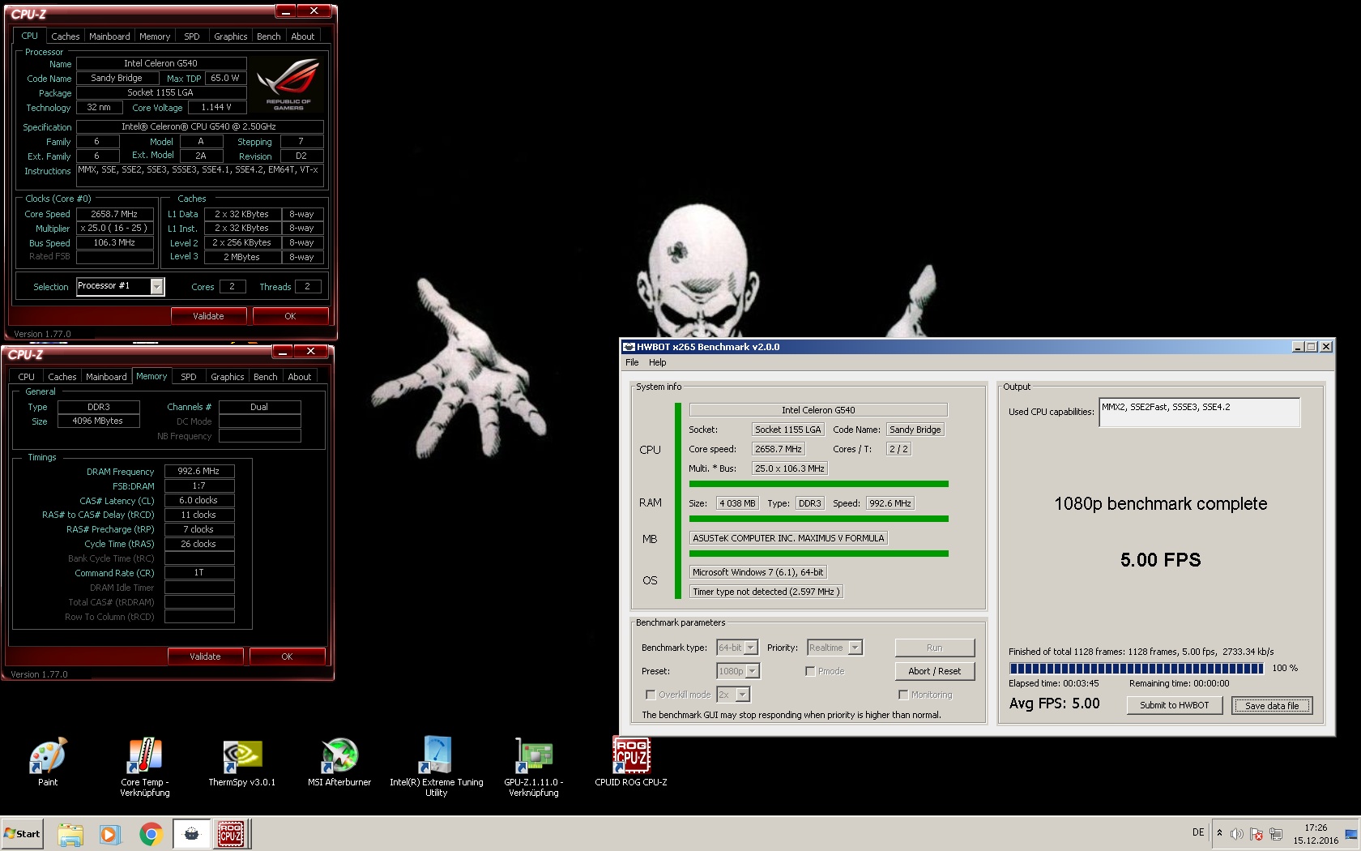Click HWBOT x265 window title icon
Viewport: 1361px width, 851px height.
point(629,347)
